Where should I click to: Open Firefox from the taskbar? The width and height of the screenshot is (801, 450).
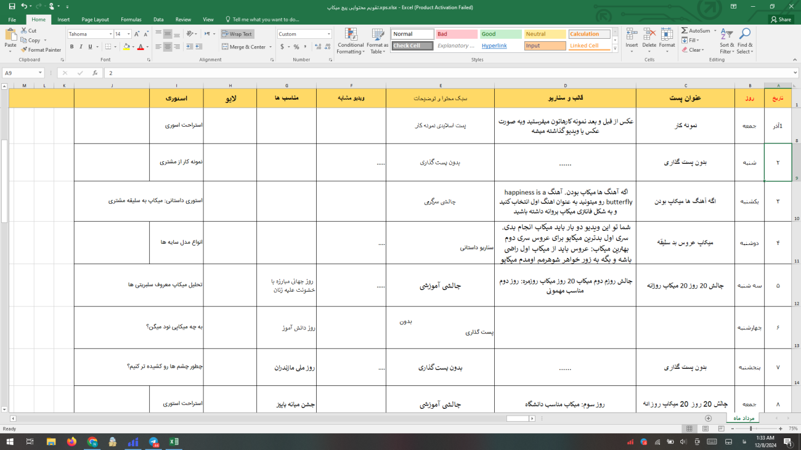coord(71,441)
